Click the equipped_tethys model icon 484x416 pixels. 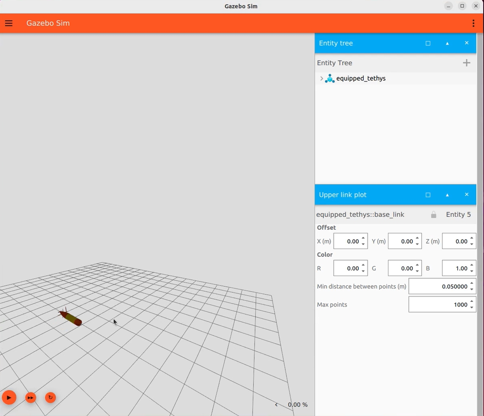(x=330, y=78)
